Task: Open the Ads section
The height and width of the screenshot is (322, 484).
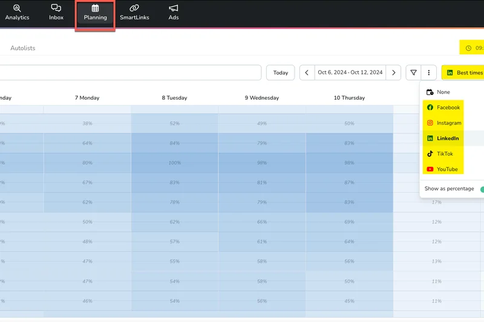Action: point(174,12)
